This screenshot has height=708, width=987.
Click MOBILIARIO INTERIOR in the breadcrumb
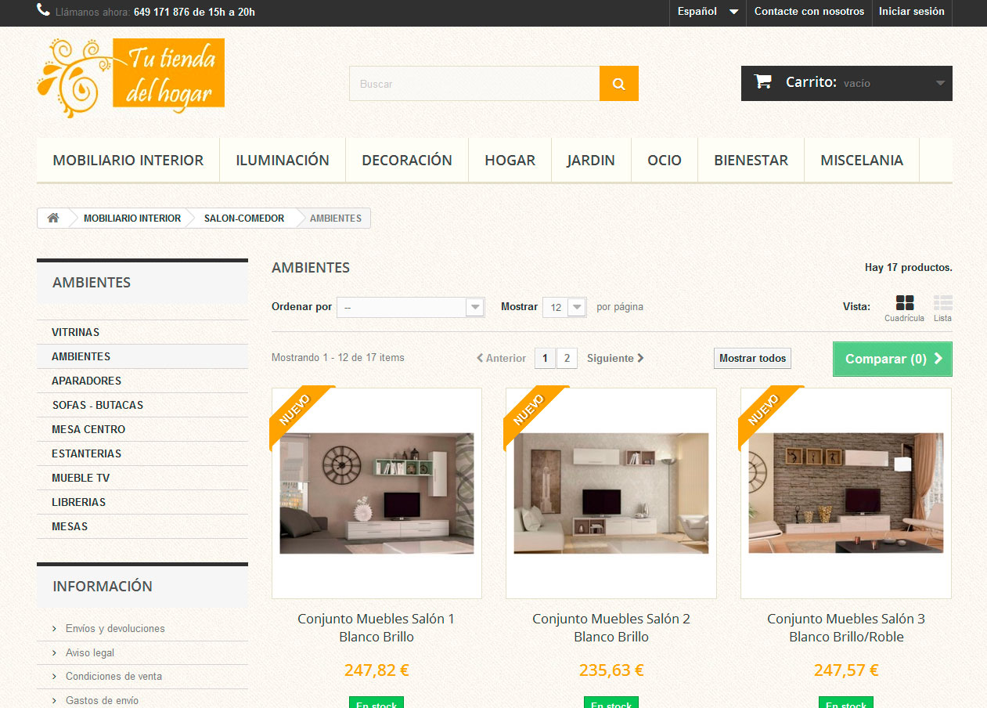132,219
